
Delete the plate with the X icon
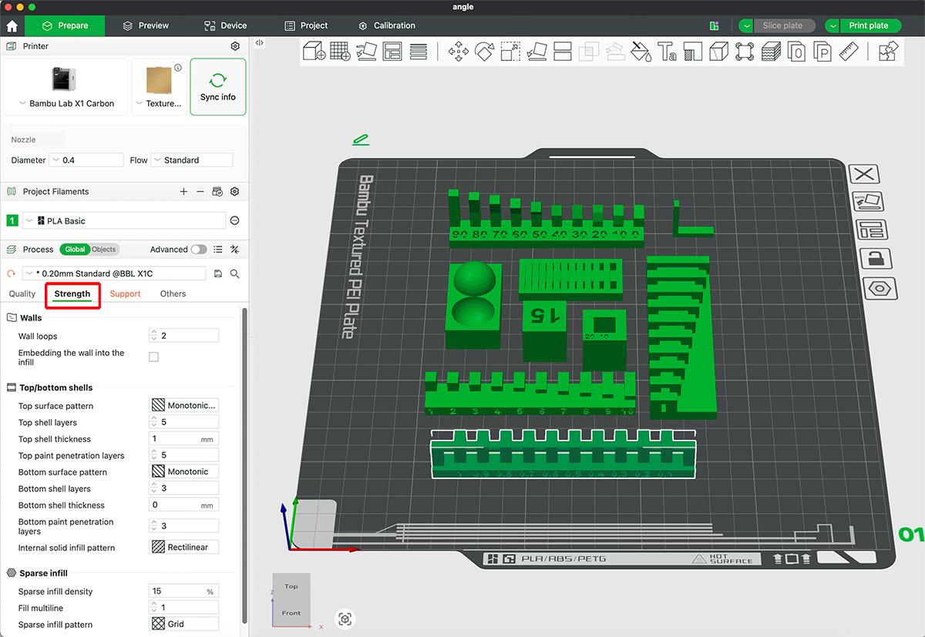863,173
